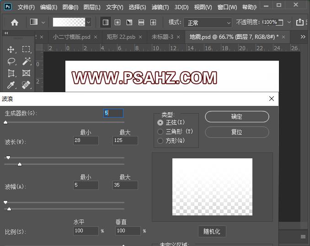
Task: Expand the tool preset dropdown arrow
Action: (43, 23)
